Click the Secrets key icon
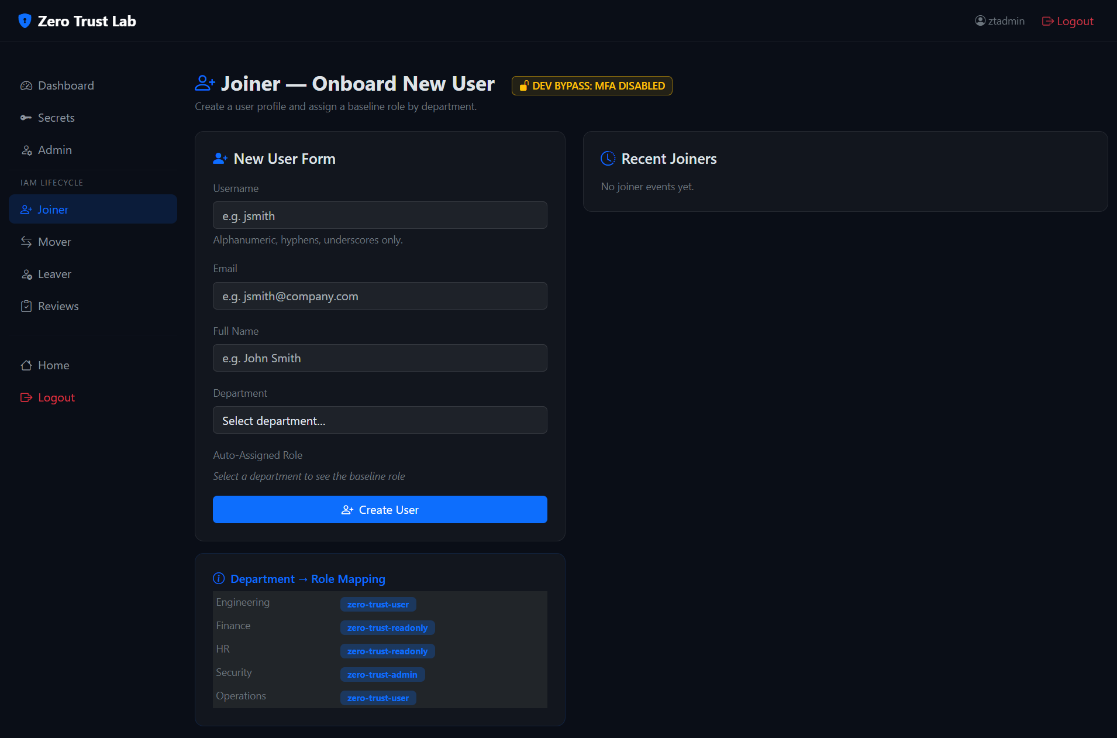This screenshot has width=1117, height=738. 26,118
